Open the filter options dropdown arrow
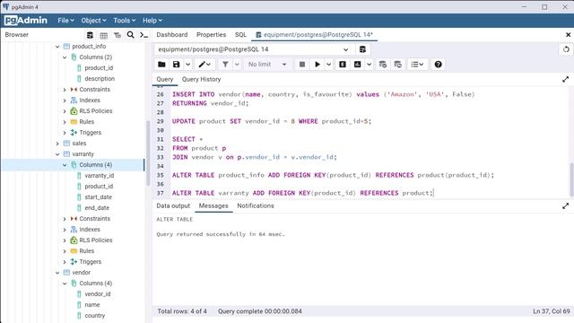Image resolution: width=574 pixels, height=323 pixels. (x=237, y=65)
